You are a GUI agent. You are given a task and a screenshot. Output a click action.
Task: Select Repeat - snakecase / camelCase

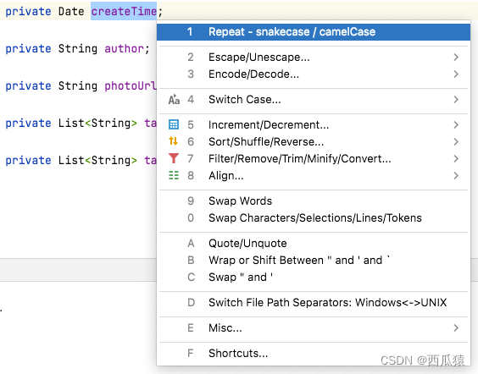pos(314,31)
